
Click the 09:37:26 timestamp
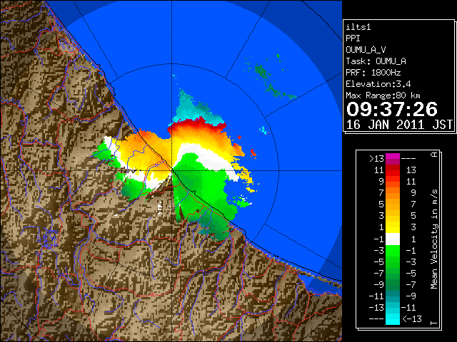(x=392, y=109)
